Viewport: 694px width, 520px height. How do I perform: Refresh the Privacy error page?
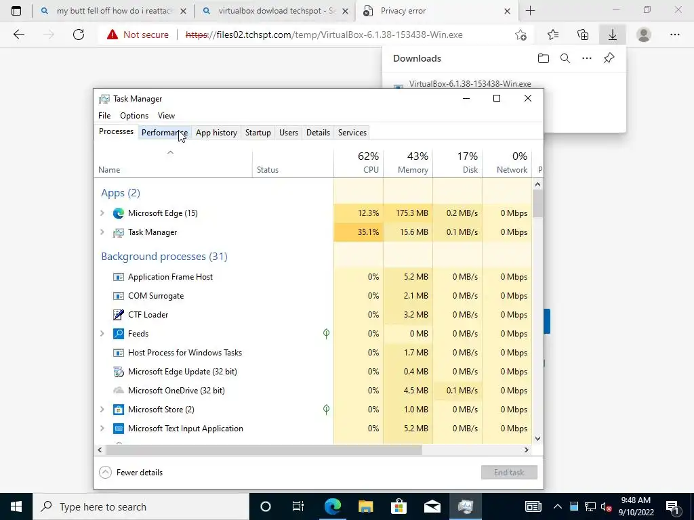[79, 35]
